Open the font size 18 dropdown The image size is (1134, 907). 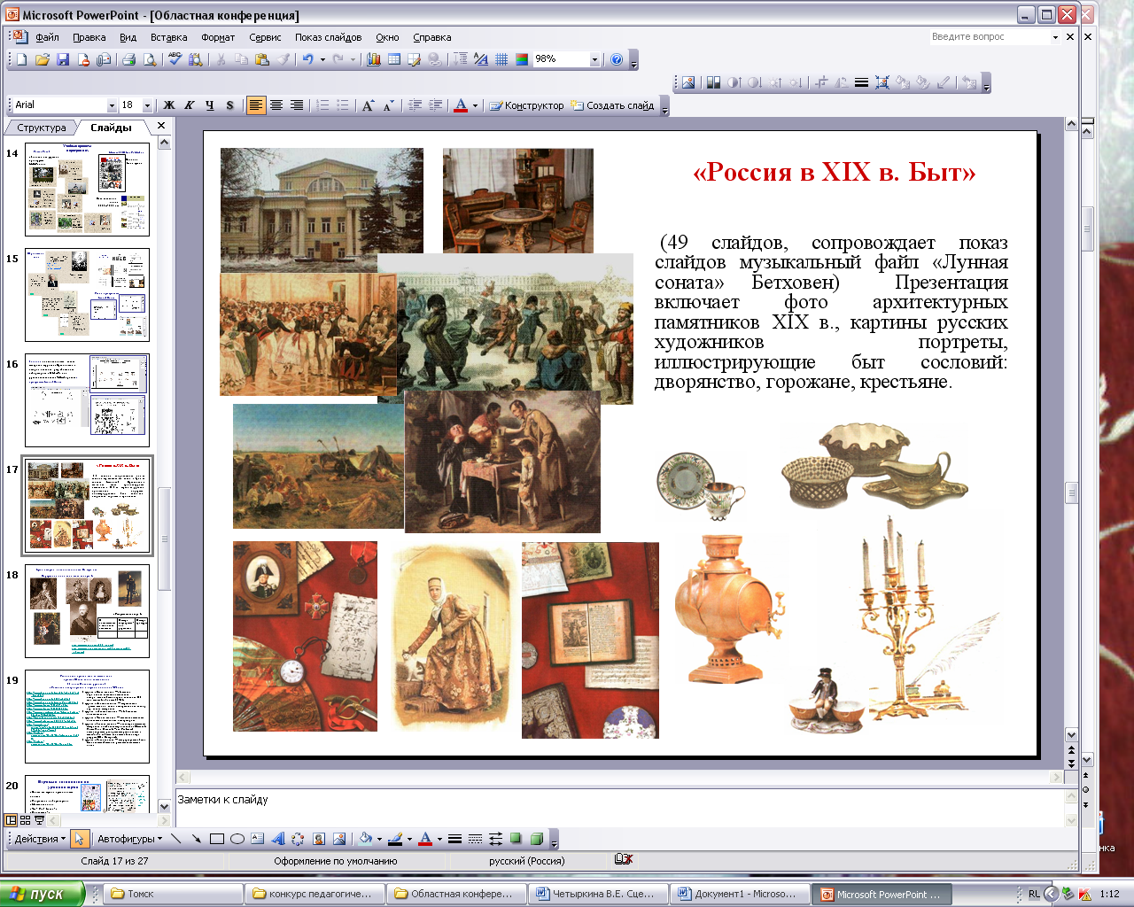[147, 105]
